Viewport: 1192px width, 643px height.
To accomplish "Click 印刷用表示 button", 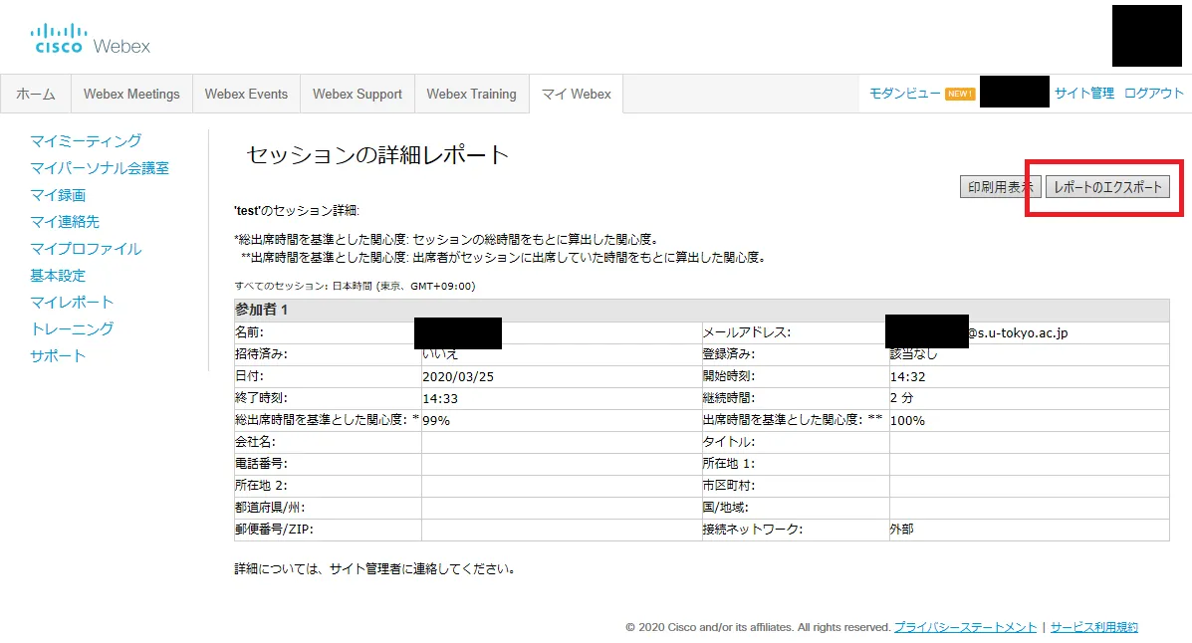I will coord(999,187).
